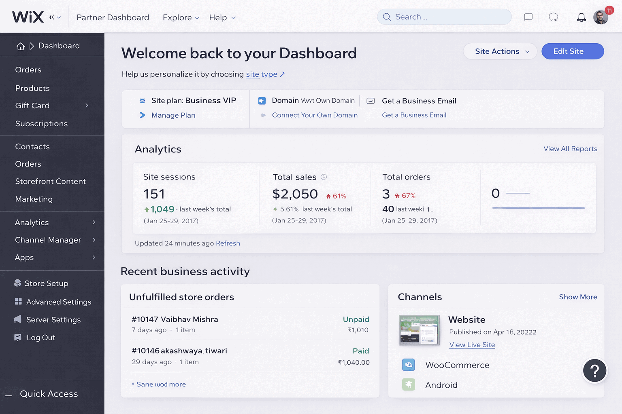Screen dimensions: 622x414
Task: Open the View All Reports link
Action: [570, 149]
